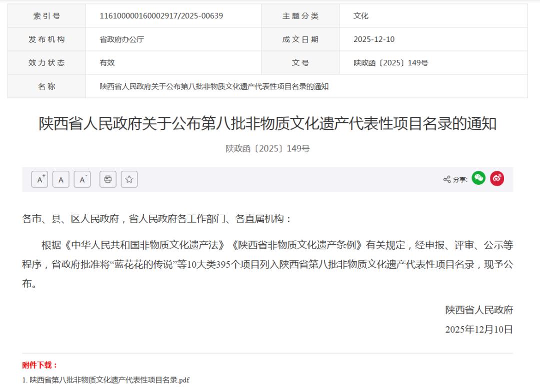Reset text to default font size
The width and height of the screenshot is (540, 387).
pyautogui.click(x=61, y=179)
